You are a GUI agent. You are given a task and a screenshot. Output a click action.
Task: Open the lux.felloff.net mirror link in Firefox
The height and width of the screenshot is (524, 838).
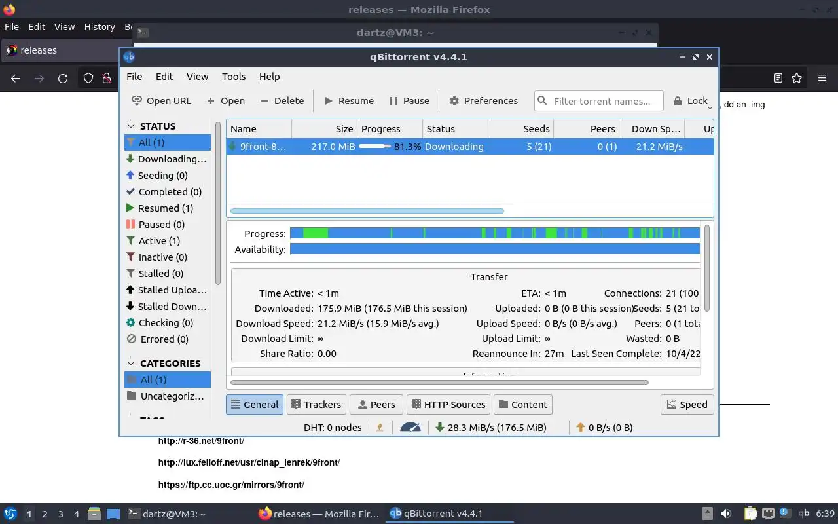click(249, 462)
